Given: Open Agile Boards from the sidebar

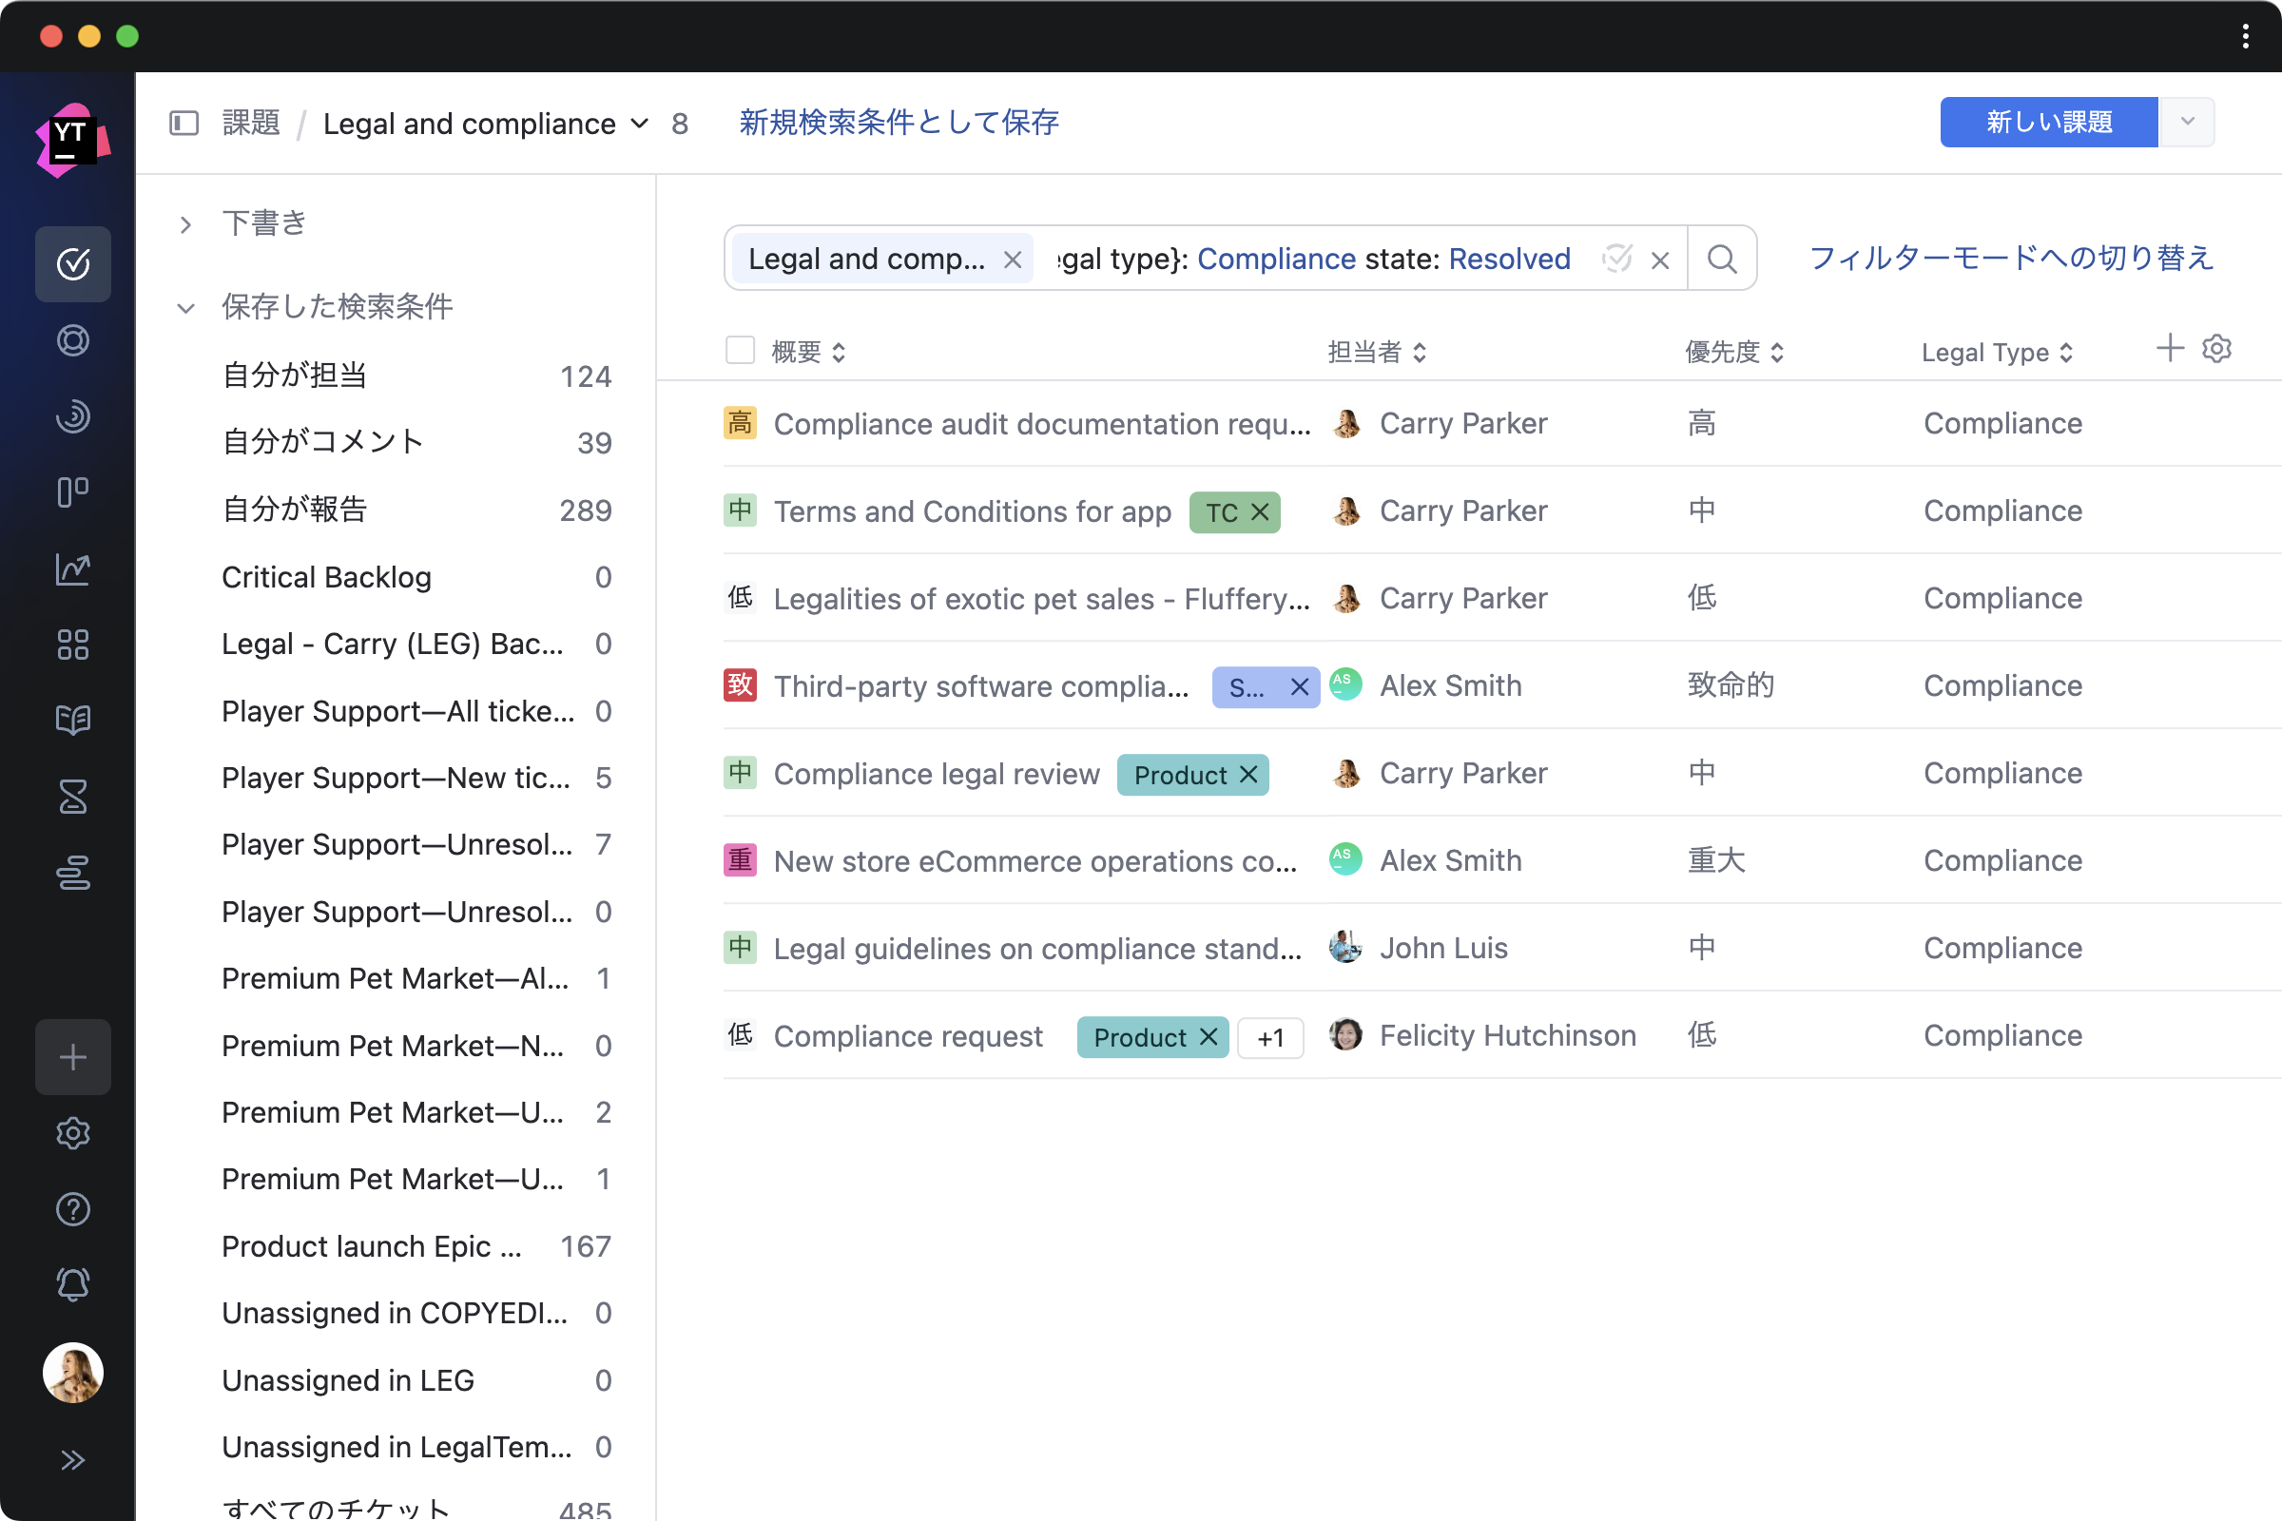Looking at the screenshot, I should (x=73, y=491).
